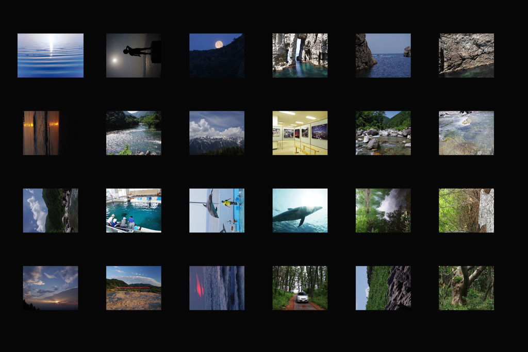Select the cracked rock face close-up photo

tap(466, 56)
